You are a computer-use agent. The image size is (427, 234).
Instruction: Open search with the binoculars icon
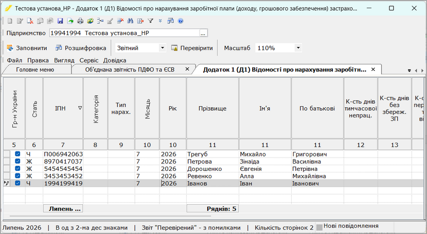tap(130, 21)
